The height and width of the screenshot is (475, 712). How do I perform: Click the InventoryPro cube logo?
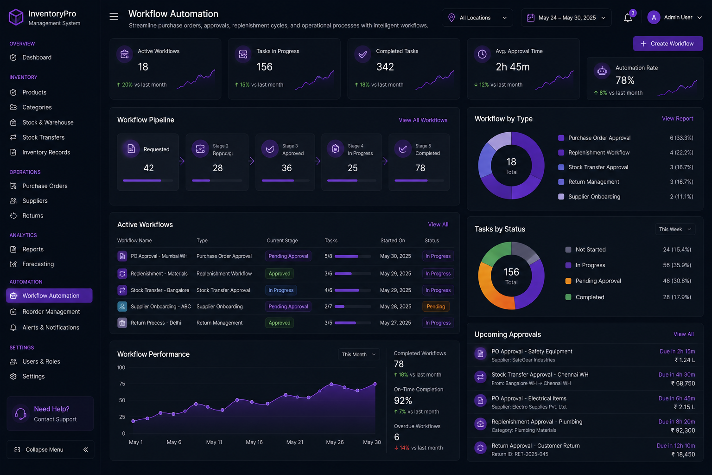point(16,17)
